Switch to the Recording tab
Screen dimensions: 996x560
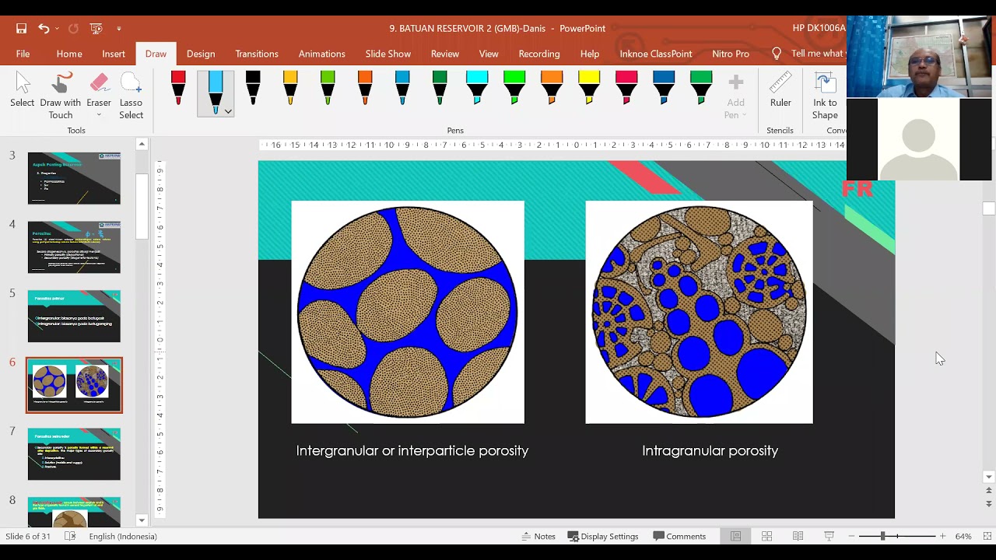(539, 54)
